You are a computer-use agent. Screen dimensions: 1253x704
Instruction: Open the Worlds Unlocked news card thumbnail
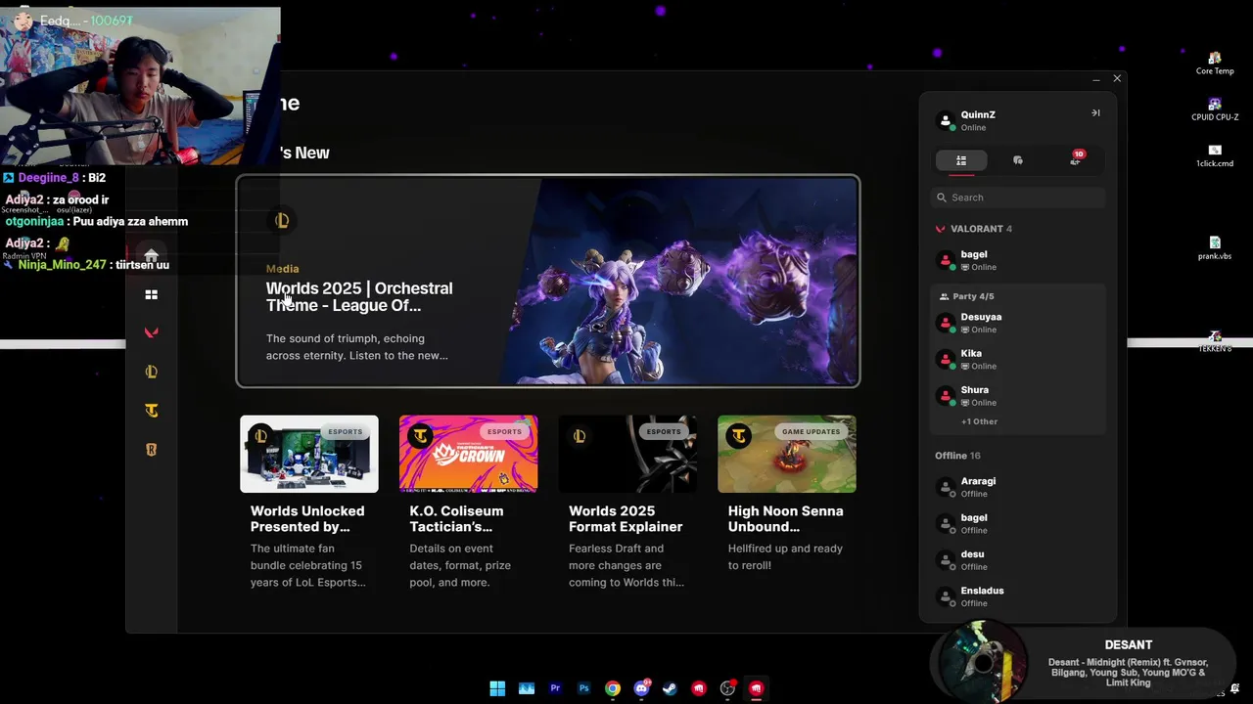click(x=309, y=454)
